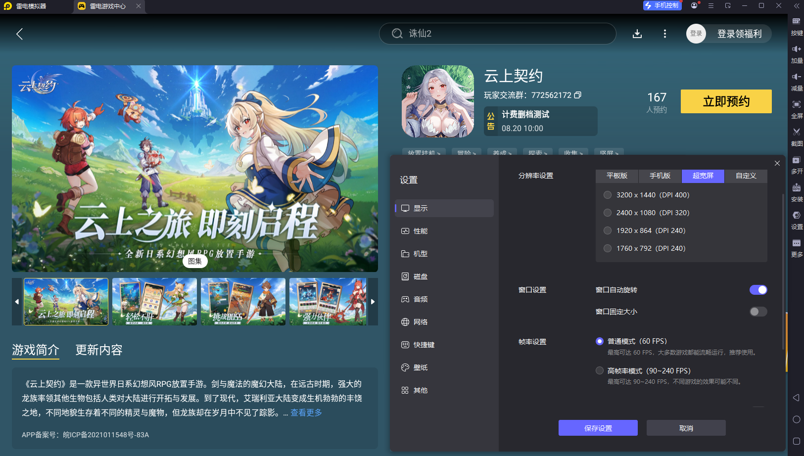804x456 pixels.
Task: Select 2400 x 1080 resolution
Action: click(608, 213)
